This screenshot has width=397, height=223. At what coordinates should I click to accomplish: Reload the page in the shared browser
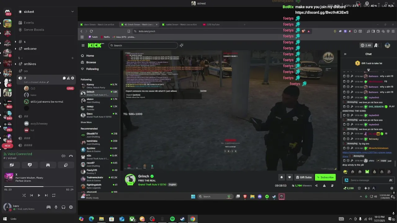(91, 31)
